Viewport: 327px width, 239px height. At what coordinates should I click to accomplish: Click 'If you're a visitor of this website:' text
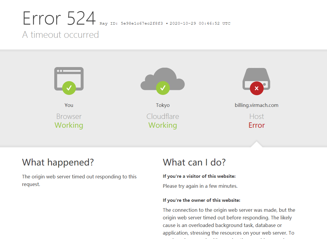[199, 176]
